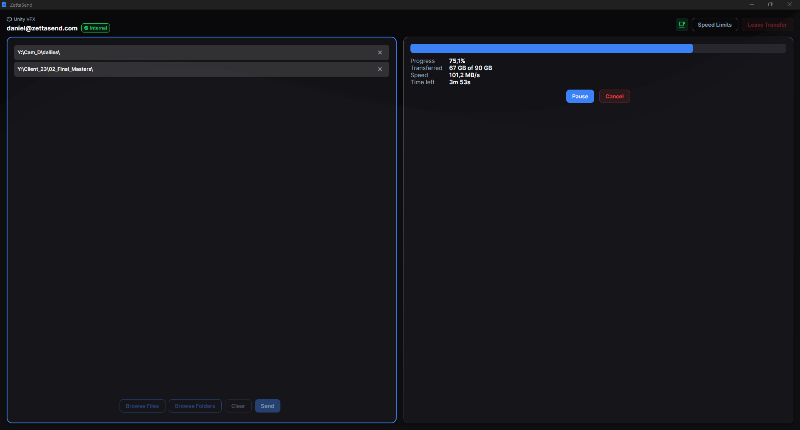The height and width of the screenshot is (430, 800).
Task: Click the blue transfer progress bar
Action: (598, 48)
